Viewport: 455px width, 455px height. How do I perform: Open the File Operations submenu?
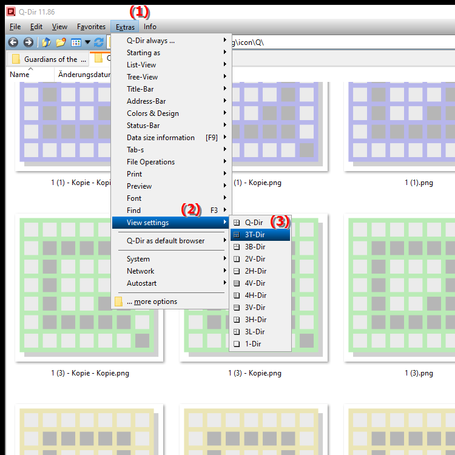tap(172, 162)
